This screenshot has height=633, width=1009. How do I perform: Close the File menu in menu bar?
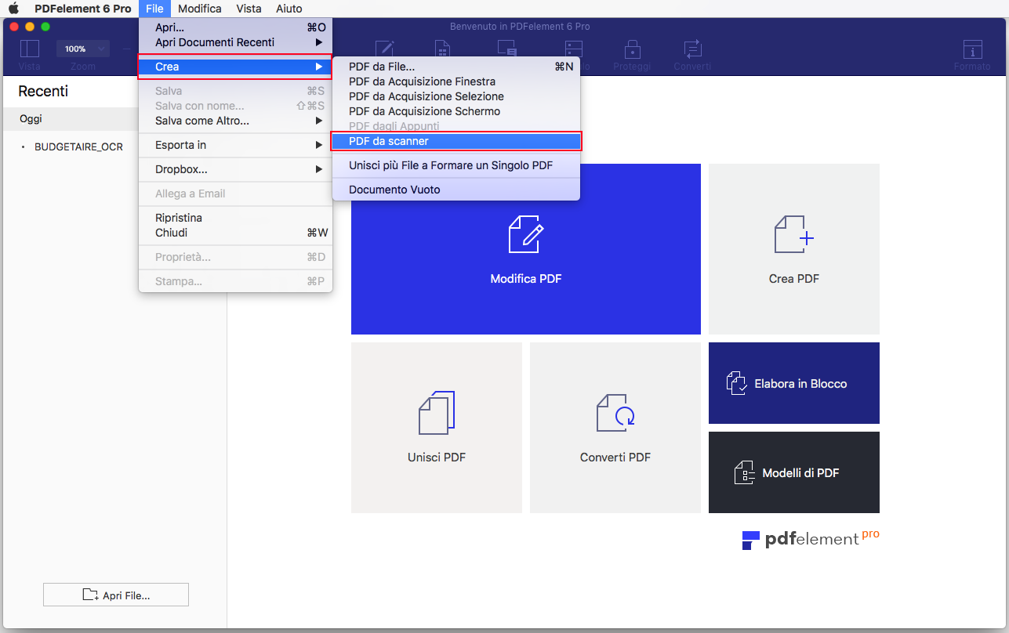pyautogui.click(x=154, y=9)
